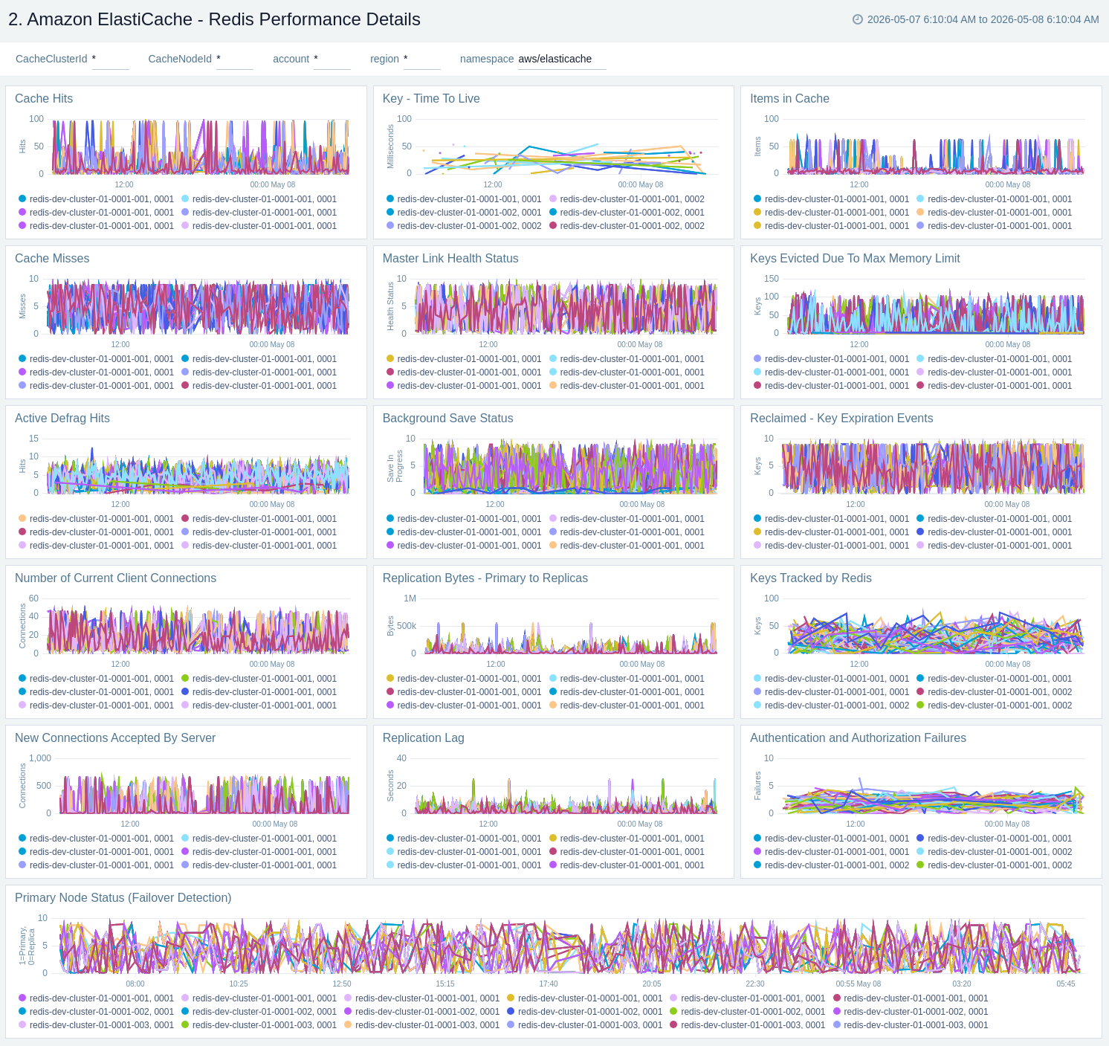The width and height of the screenshot is (1109, 1046).
Task: Open Primary Node Status (Failover Detection) title
Action: [x=123, y=897]
